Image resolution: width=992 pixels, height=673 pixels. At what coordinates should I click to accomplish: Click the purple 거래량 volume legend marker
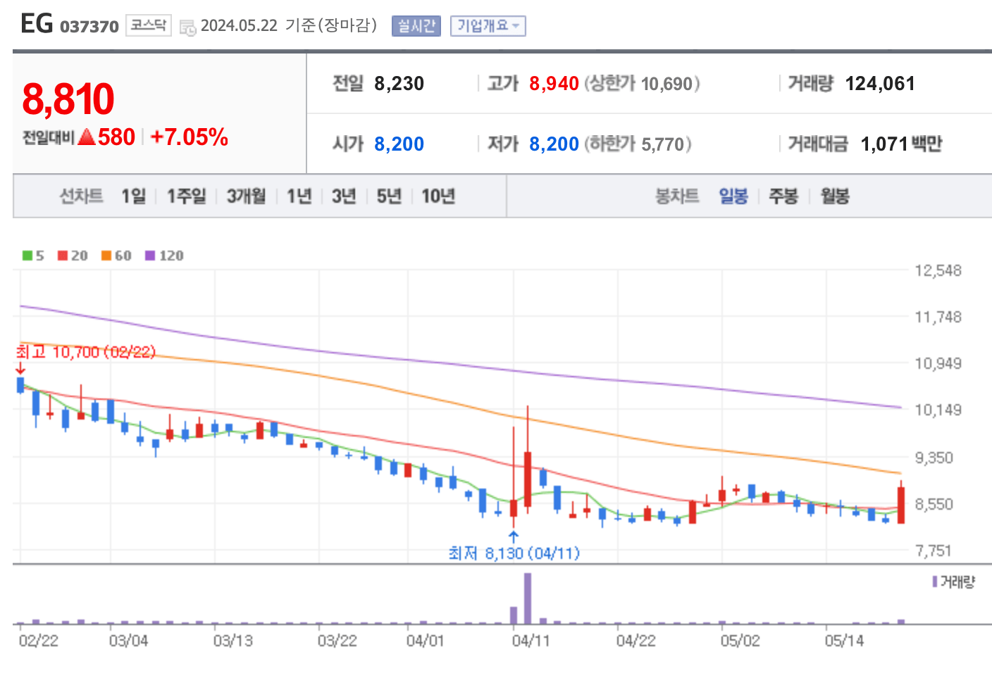[935, 581]
